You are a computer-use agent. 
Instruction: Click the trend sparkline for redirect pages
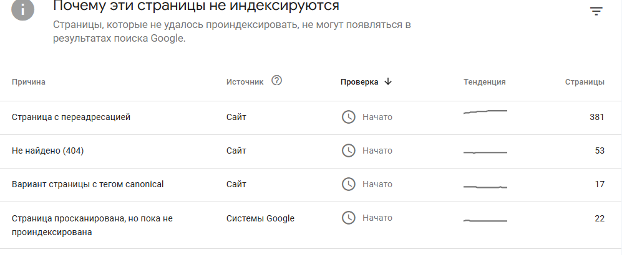[485, 113]
